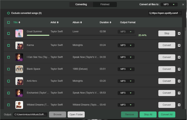Click the Duration column header label
The height and width of the screenshot is (120, 187).
coord(104,22)
